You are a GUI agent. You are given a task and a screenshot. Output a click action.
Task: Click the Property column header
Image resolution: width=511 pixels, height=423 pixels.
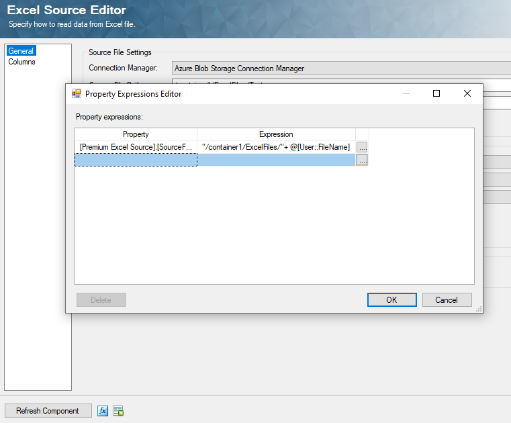(x=136, y=134)
